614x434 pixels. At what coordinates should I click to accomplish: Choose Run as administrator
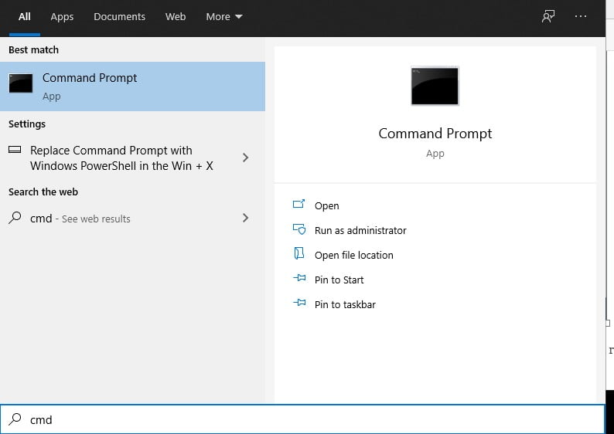(x=360, y=230)
